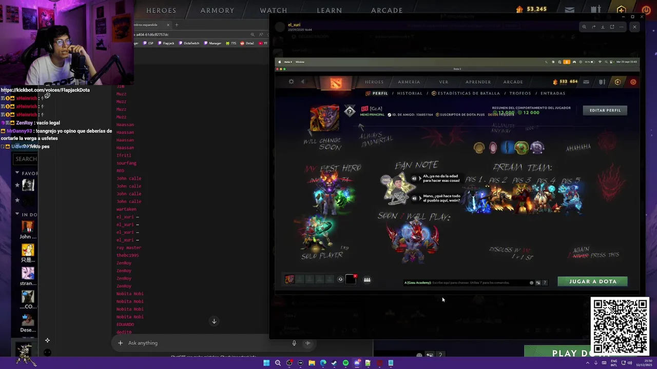Image resolution: width=657 pixels, height=369 pixels.
Task: Toggle ChatGPT microphone dictation
Action: pyautogui.click(x=294, y=343)
